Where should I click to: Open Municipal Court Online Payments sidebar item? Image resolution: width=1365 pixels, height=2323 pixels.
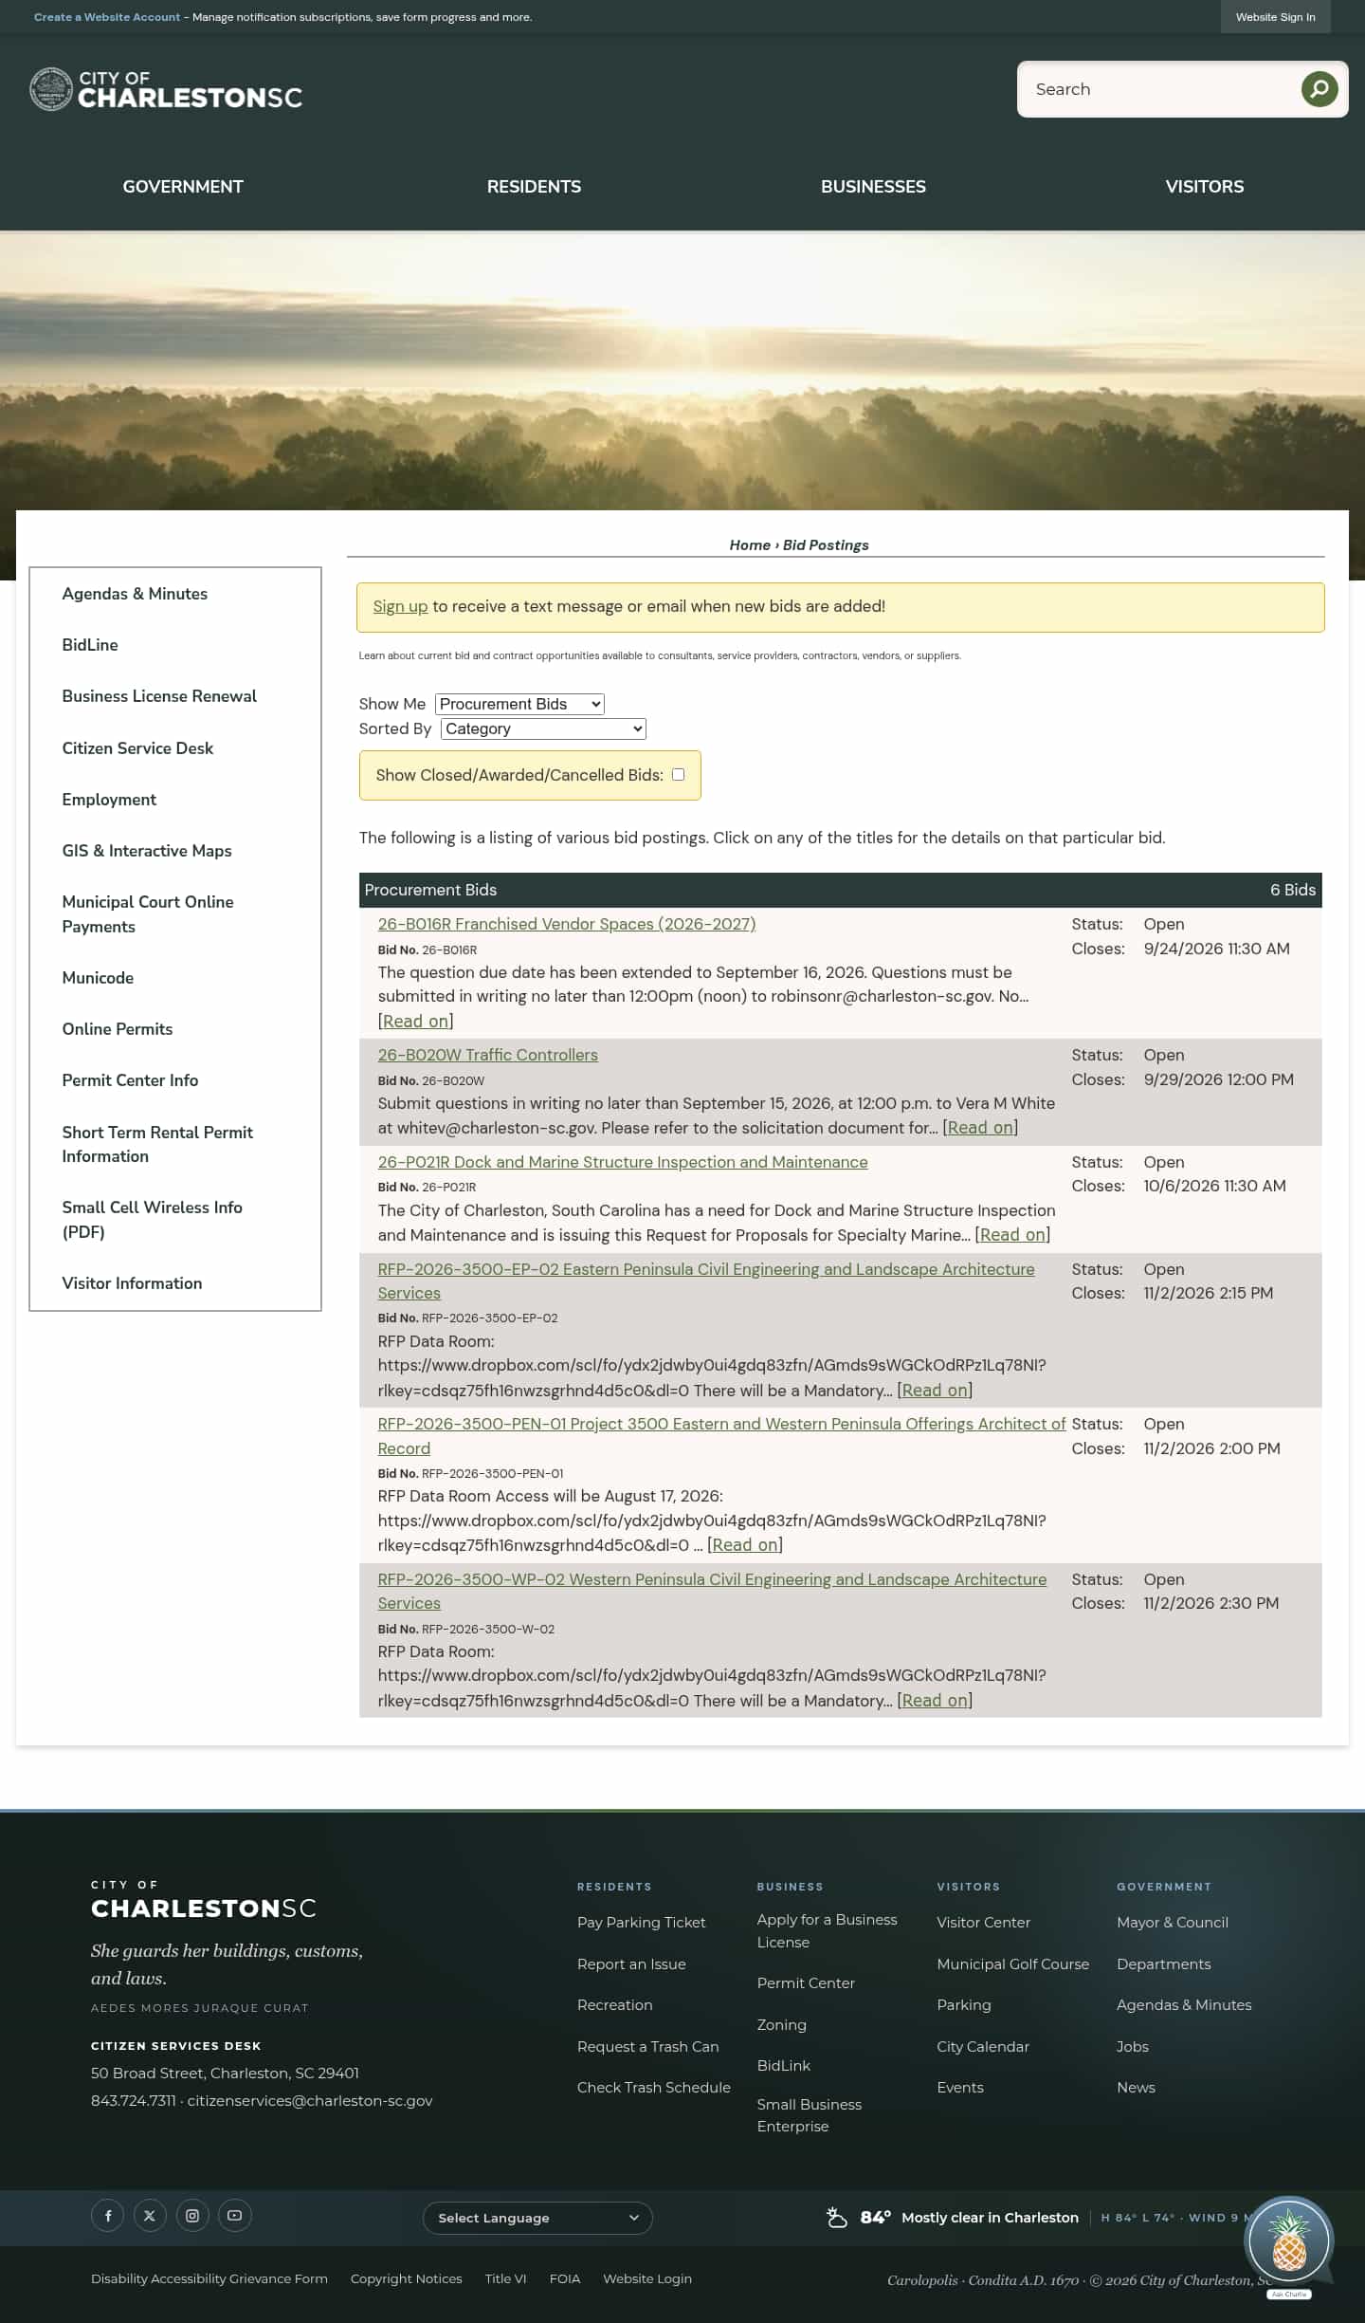[x=148, y=914]
